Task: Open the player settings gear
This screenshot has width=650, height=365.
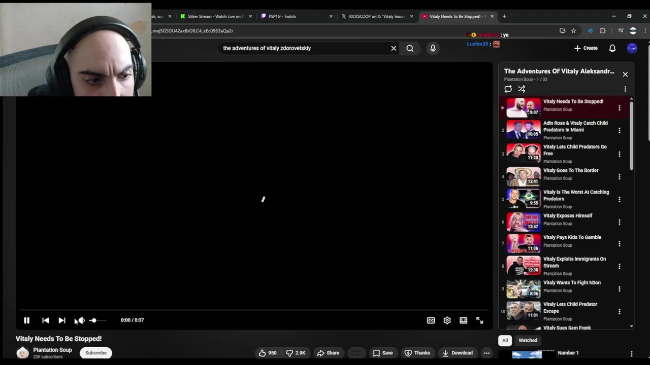Action: [x=447, y=320]
